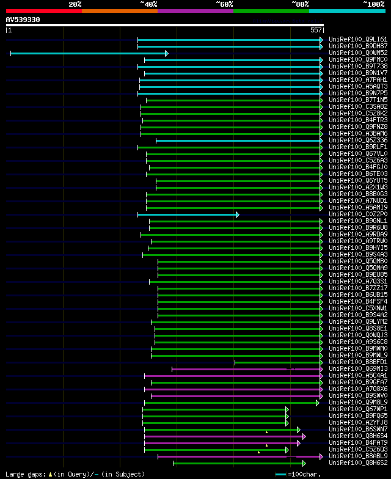Select the UniRef100_A5C4A1 label
The height and width of the screenshot is (479, 391).
(x=358, y=375)
